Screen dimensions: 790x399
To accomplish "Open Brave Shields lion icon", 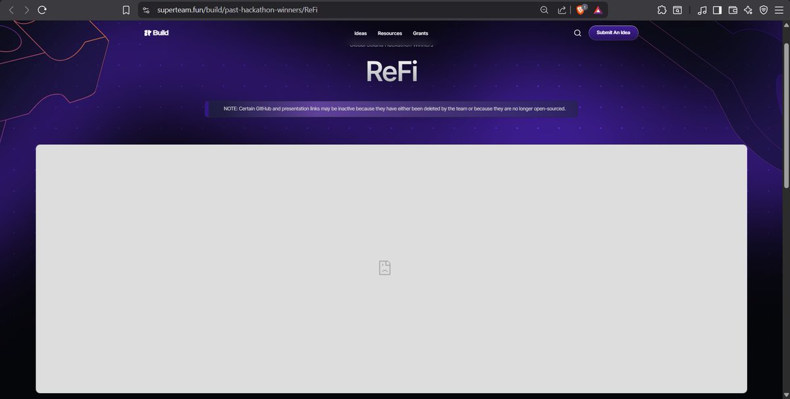I will [581, 10].
